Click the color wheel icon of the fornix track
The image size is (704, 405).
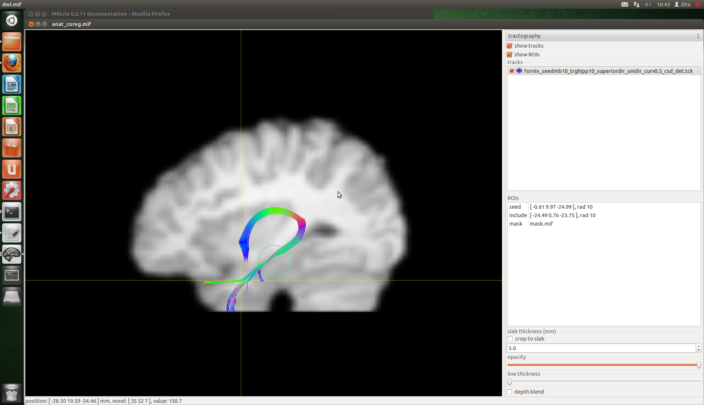pyautogui.click(x=519, y=71)
